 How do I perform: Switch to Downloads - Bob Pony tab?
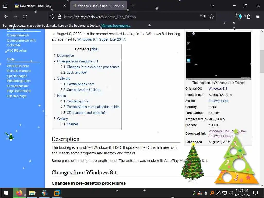(x=36, y=6)
